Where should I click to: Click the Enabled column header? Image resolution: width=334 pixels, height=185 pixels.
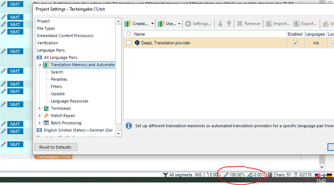point(295,34)
